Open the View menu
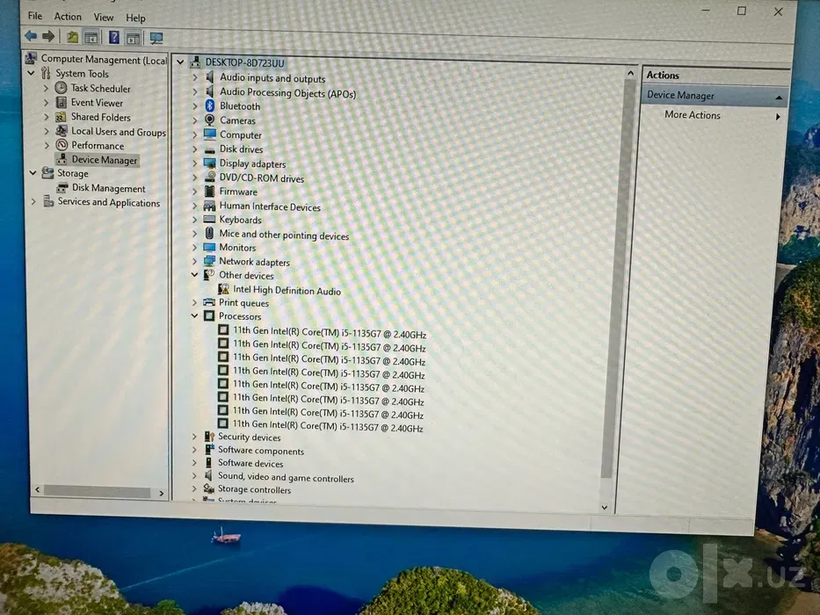 pos(104,18)
